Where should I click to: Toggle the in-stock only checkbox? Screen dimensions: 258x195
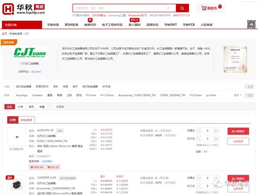point(58,107)
